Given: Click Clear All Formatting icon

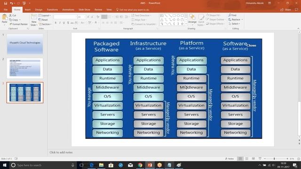Looking at the screenshot, I should 98,17.
